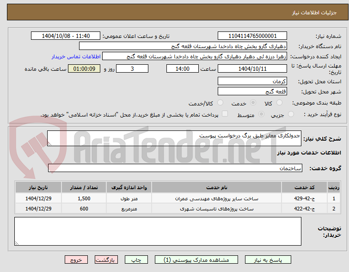Click the مترمربع unit cell
The height and width of the screenshot is (272, 349).
point(129,209)
